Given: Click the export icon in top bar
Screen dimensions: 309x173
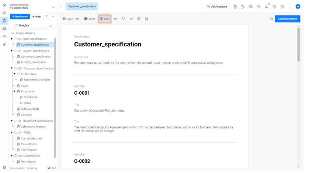Looking at the screenshot, I should coord(243,7).
